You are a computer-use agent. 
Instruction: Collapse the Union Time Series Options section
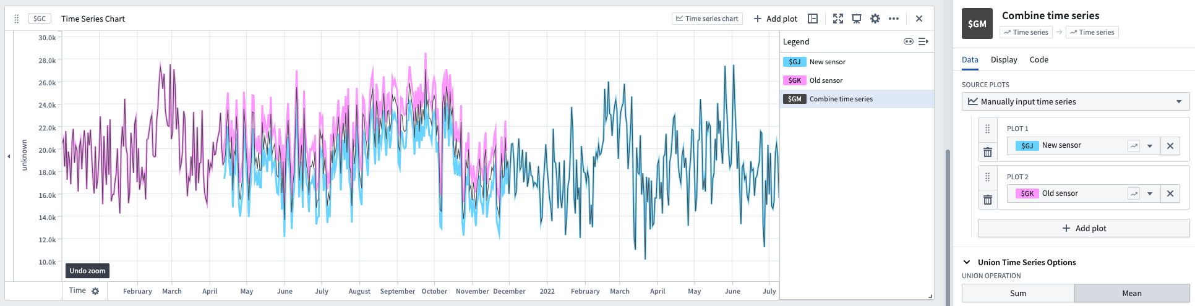pos(967,262)
